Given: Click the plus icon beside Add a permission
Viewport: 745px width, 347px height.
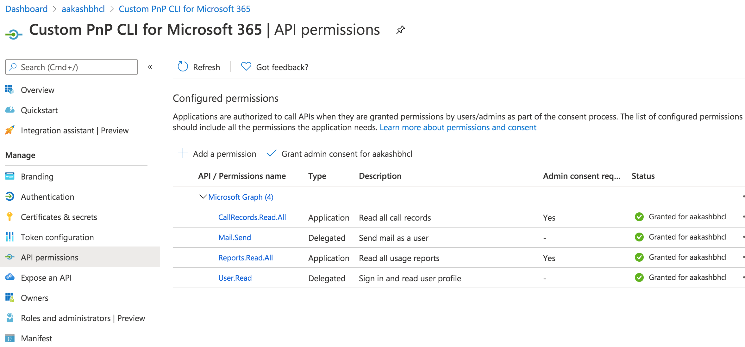Looking at the screenshot, I should [x=183, y=154].
